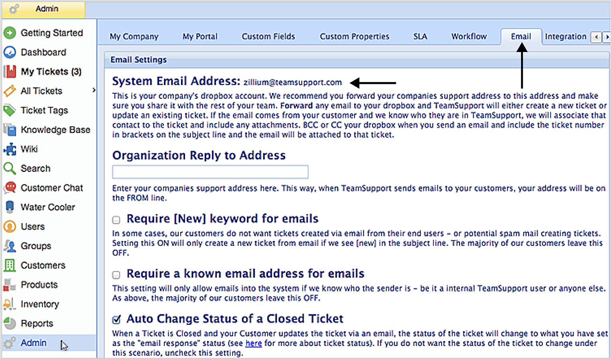Click the Ticket Tags green tag icon
The image size is (611, 359).
coord(10,110)
